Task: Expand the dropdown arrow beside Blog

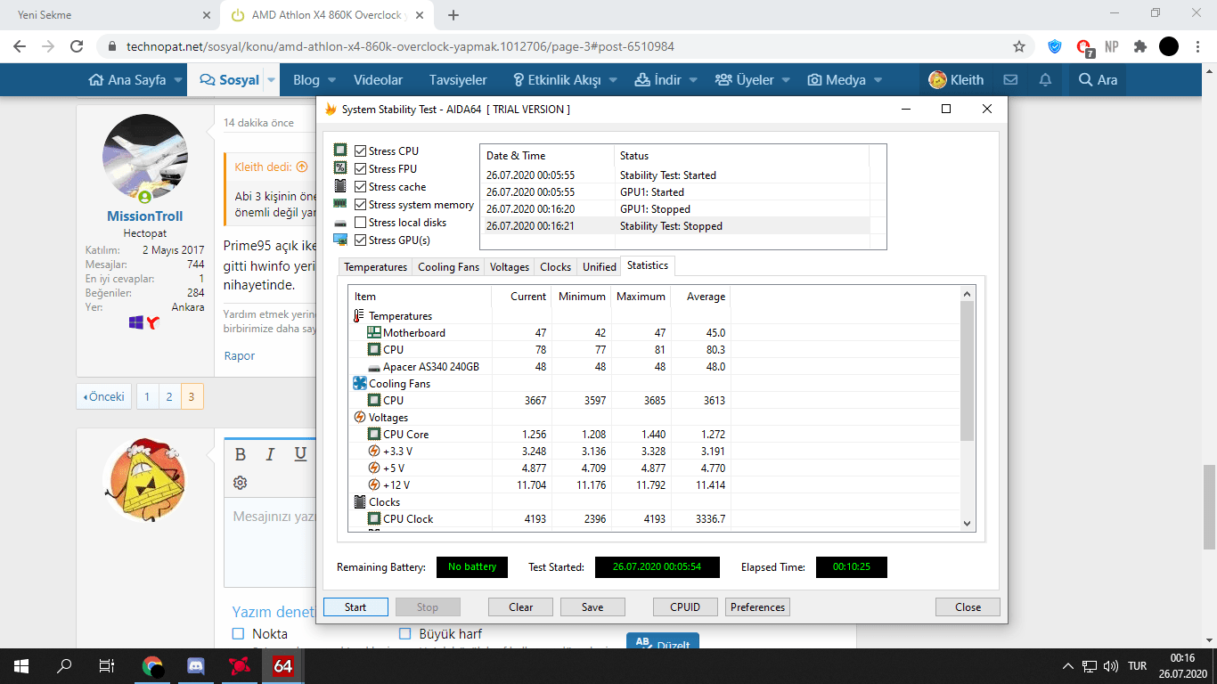Action: [331, 80]
